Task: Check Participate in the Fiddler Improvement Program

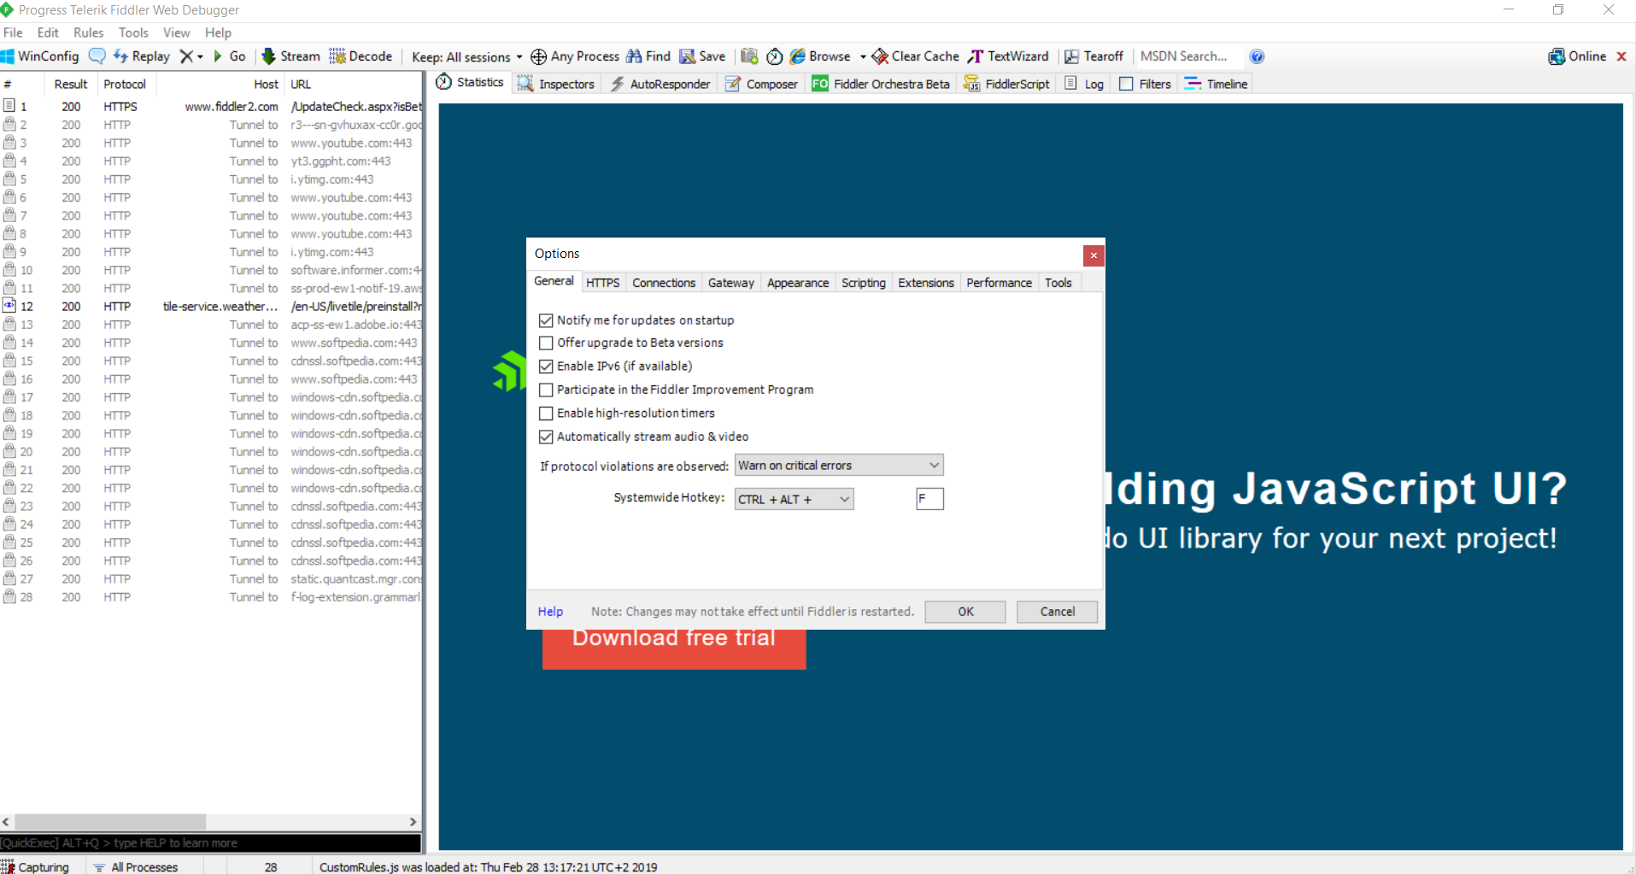Action: pyautogui.click(x=547, y=390)
